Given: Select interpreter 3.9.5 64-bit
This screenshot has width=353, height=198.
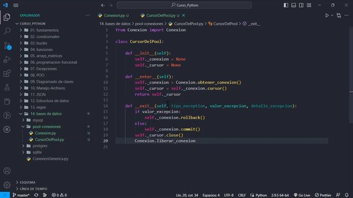Looking at the screenshot, I should pyautogui.click(x=280, y=195).
